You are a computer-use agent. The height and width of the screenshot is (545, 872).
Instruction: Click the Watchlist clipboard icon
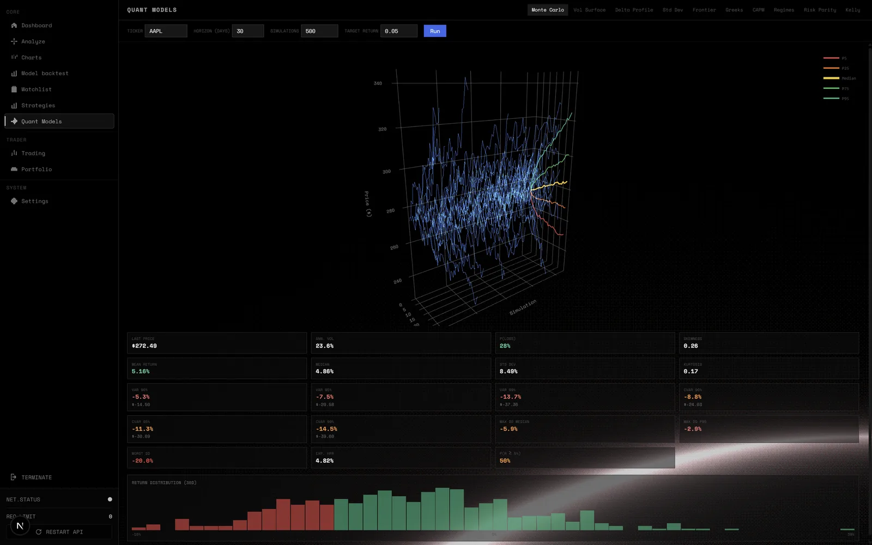coord(14,89)
